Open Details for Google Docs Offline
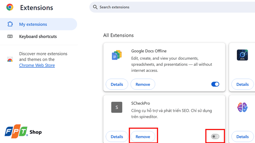 coord(117,84)
